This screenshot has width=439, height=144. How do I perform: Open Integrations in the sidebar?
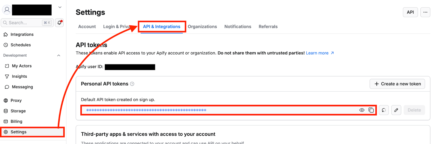pyautogui.click(x=22, y=34)
